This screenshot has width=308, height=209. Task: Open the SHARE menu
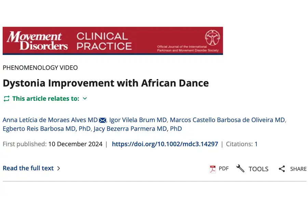click(x=298, y=169)
